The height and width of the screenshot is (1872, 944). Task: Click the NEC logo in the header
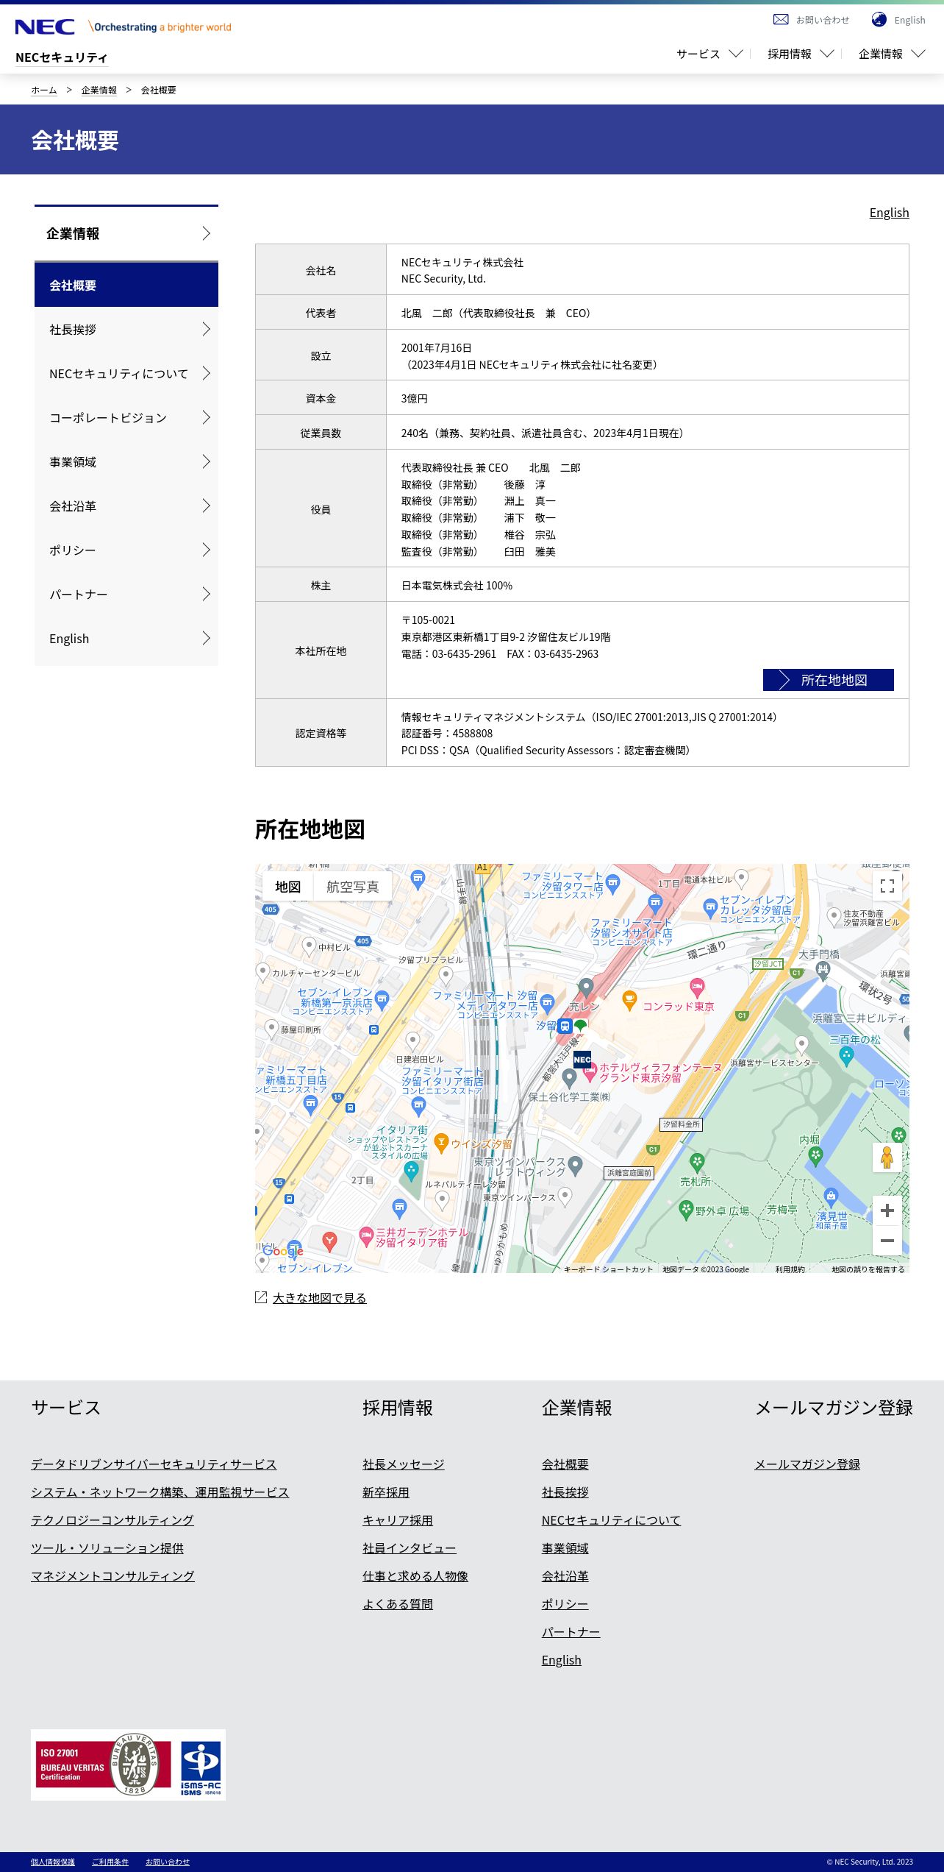pyautogui.click(x=45, y=27)
